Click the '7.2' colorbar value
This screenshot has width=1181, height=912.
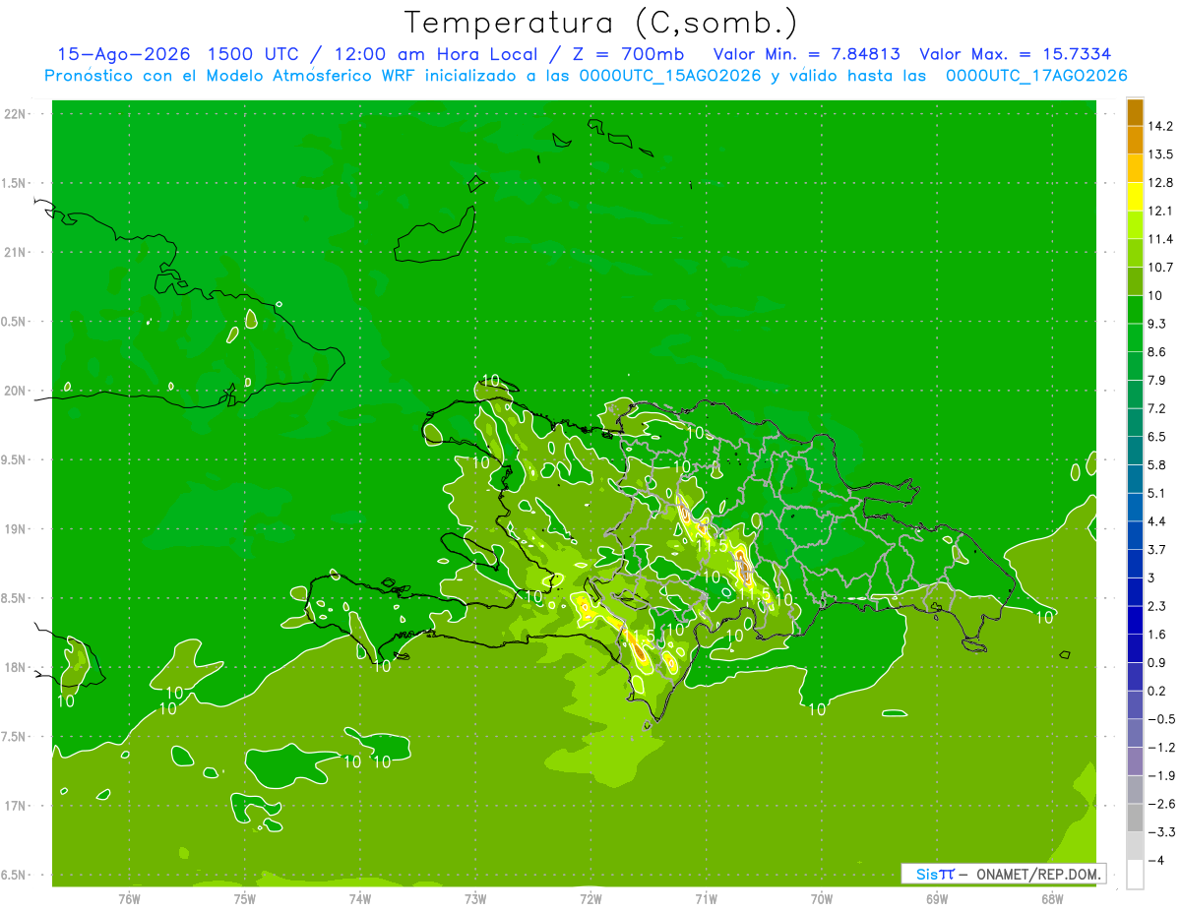click(x=1156, y=408)
